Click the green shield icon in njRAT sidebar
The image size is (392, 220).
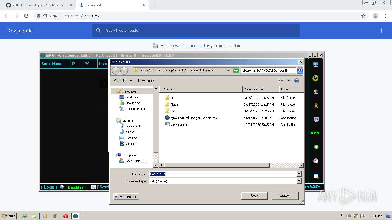316,147
